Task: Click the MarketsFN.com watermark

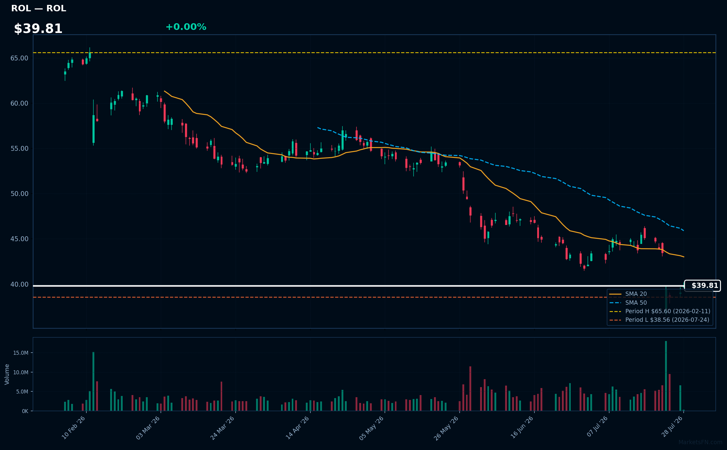Action: [700, 442]
